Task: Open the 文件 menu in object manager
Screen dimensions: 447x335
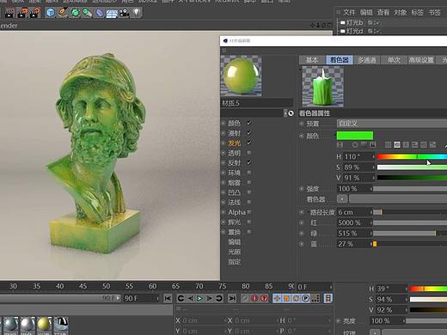Action: (349, 12)
